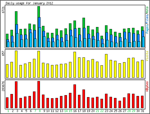Click the Pages/Files/Hits legend label
Viewport: 150px width, 114px height.
[x=147, y=20]
